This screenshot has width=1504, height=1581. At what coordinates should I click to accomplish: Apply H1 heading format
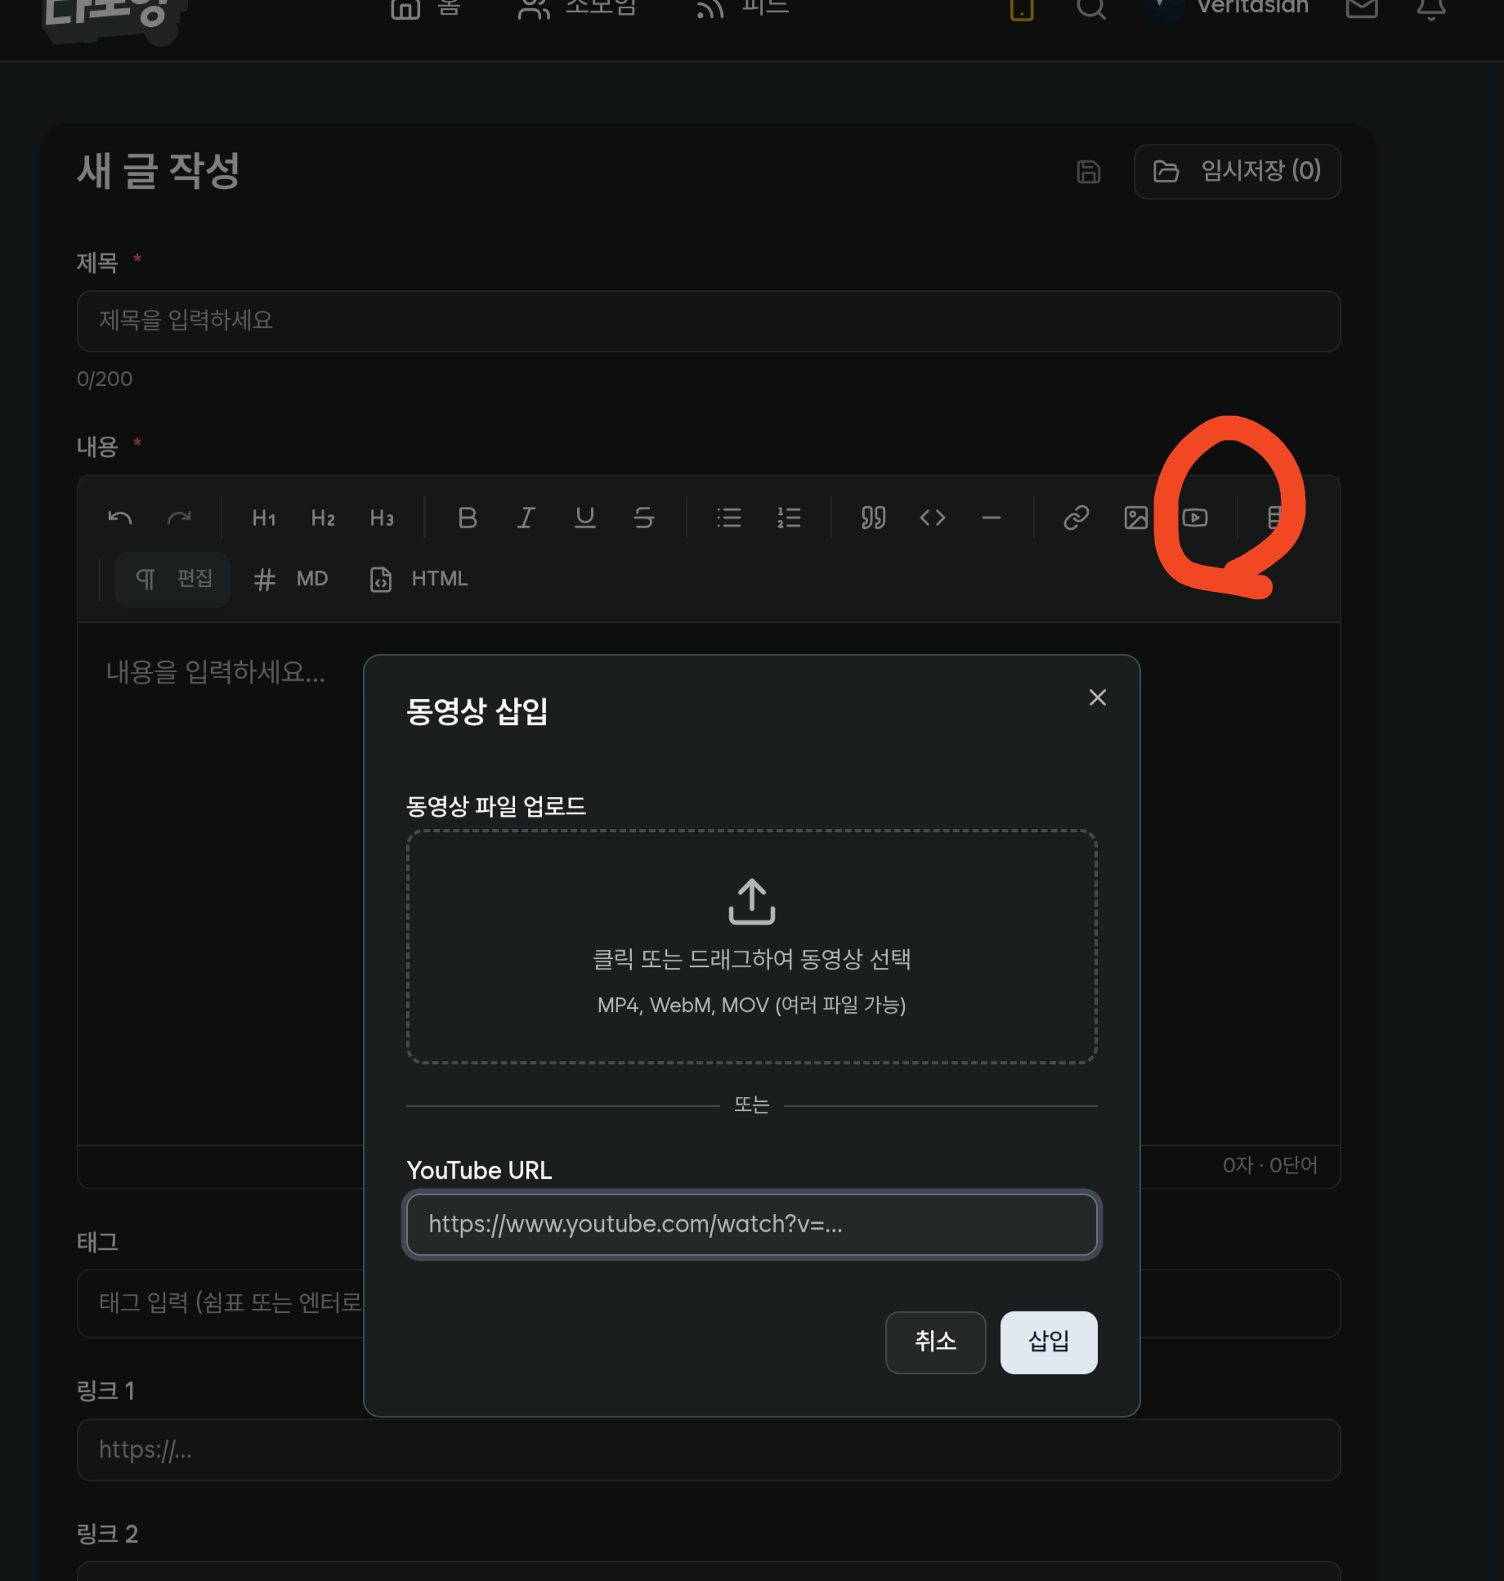pos(263,517)
